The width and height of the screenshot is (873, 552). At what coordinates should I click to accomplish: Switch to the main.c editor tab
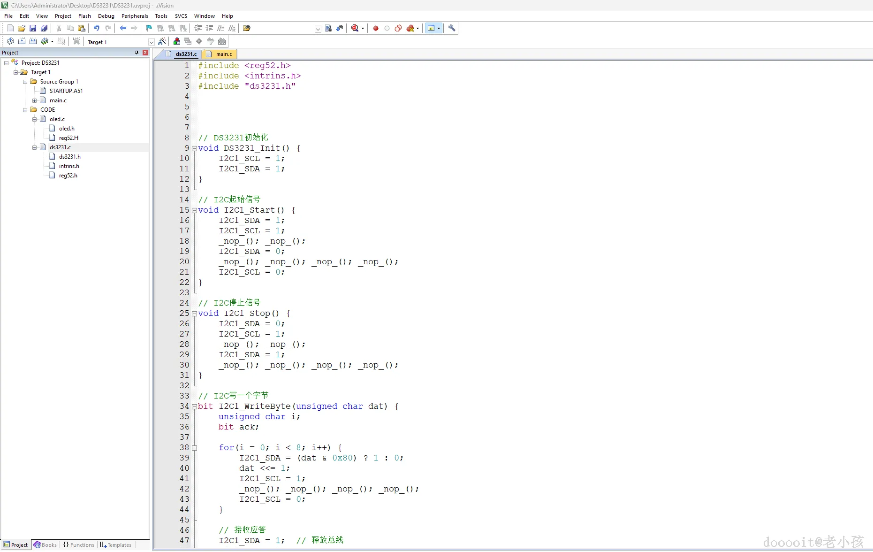point(224,54)
